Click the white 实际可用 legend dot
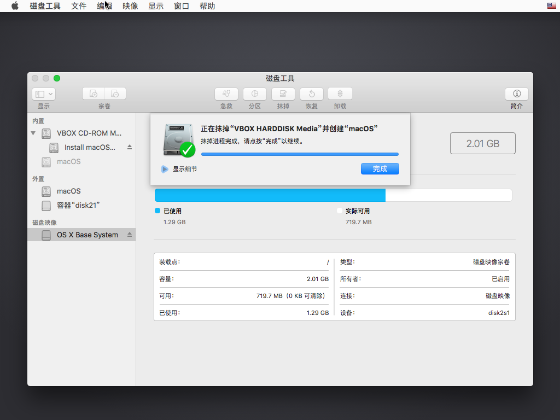 pyautogui.click(x=340, y=211)
